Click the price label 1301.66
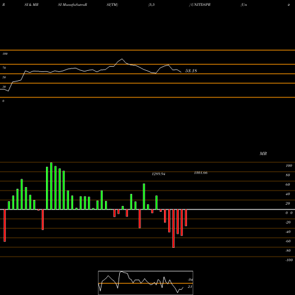Viewport: 295px width, 295px height. (201, 173)
